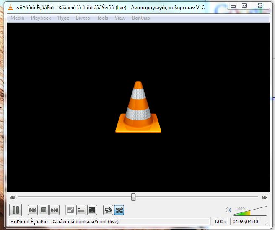Disable the shuffle random button

tap(119, 210)
